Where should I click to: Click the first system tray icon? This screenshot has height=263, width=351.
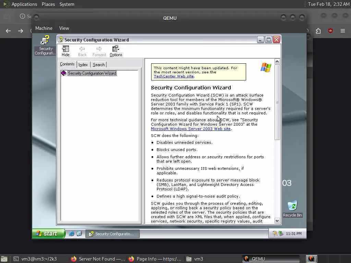click(x=275, y=234)
